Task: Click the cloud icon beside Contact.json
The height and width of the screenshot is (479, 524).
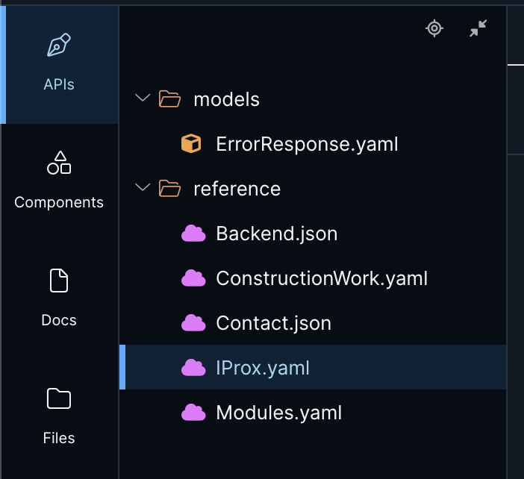Action: pos(193,323)
